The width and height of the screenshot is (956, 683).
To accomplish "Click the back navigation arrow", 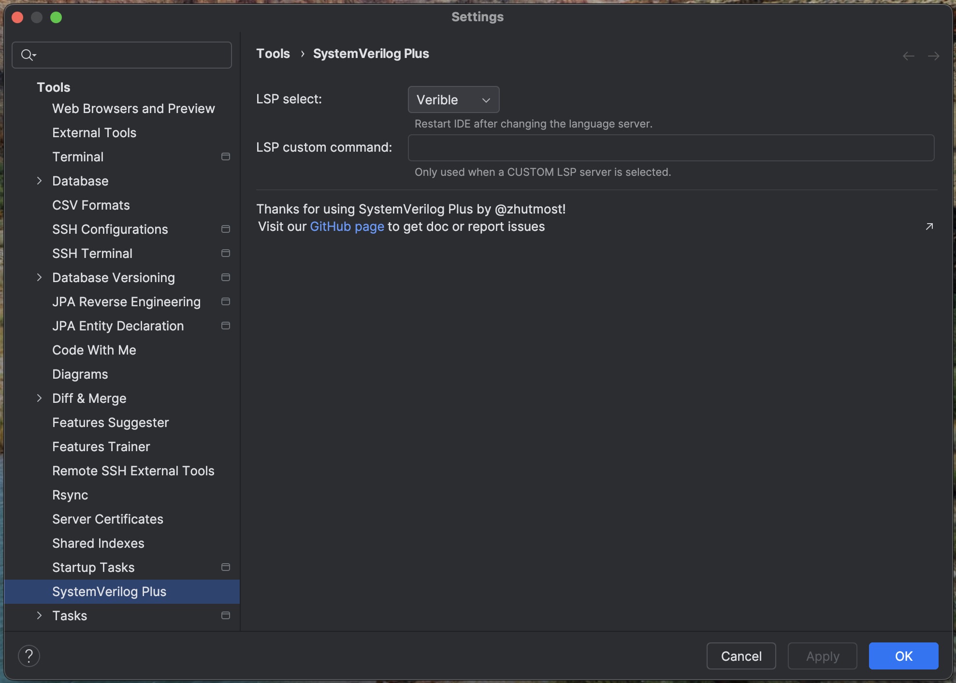I will tap(908, 56).
